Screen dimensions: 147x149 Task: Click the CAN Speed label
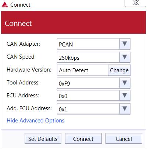pos(21,57)
